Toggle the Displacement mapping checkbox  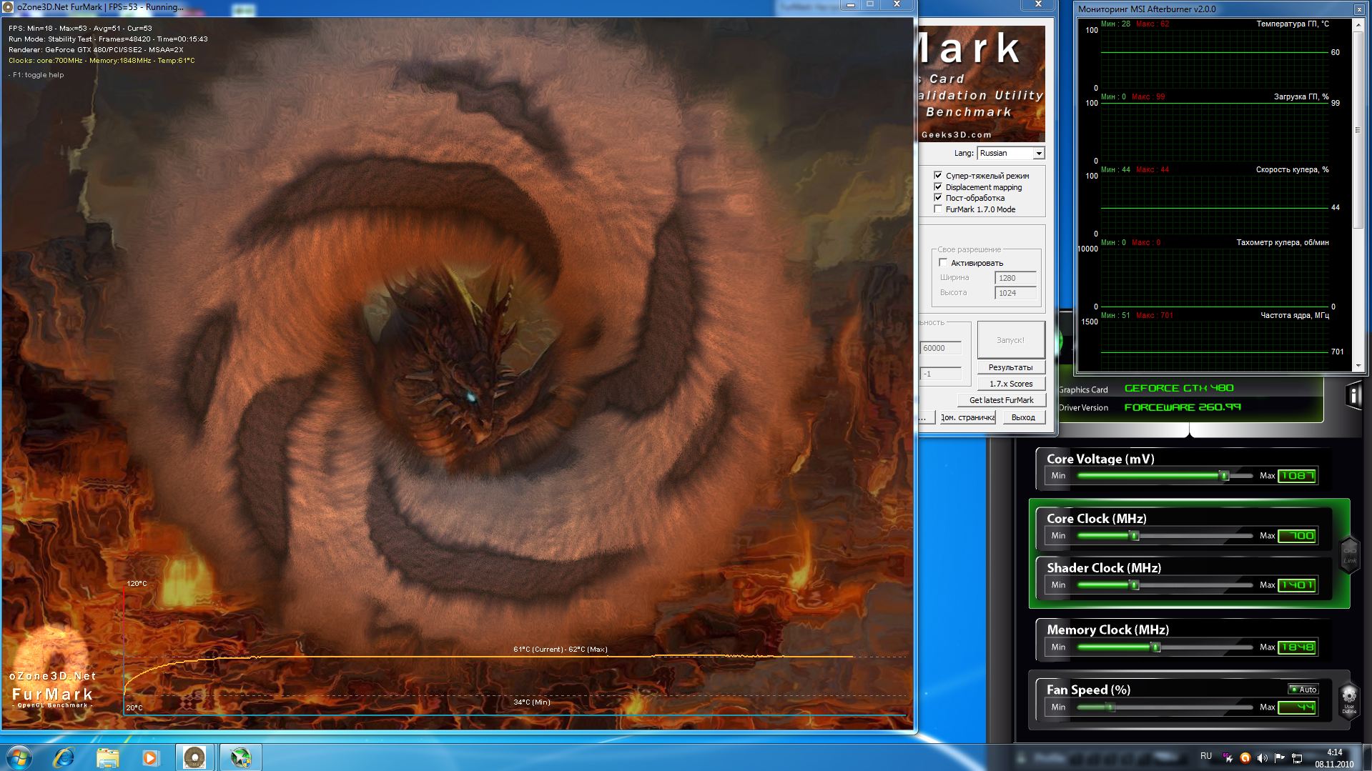click(938, 186)
